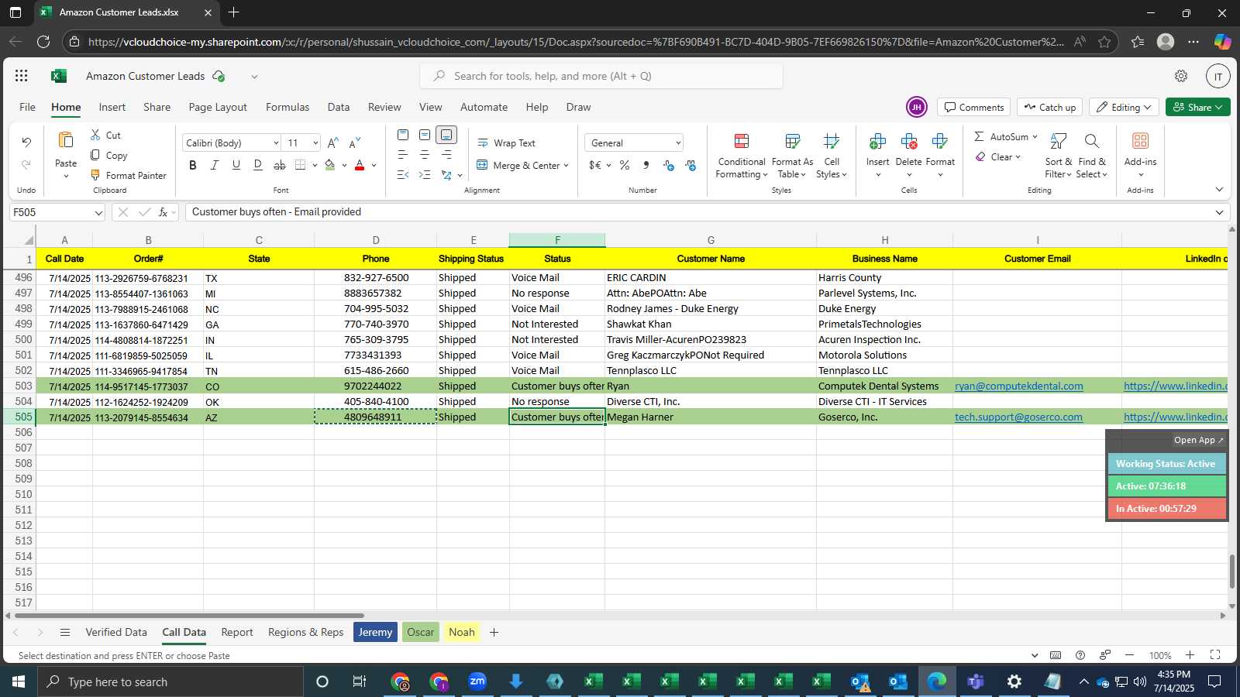Toggle Bold formatting
This screenshot has width=1240, height=697.
tap(193, 165)
